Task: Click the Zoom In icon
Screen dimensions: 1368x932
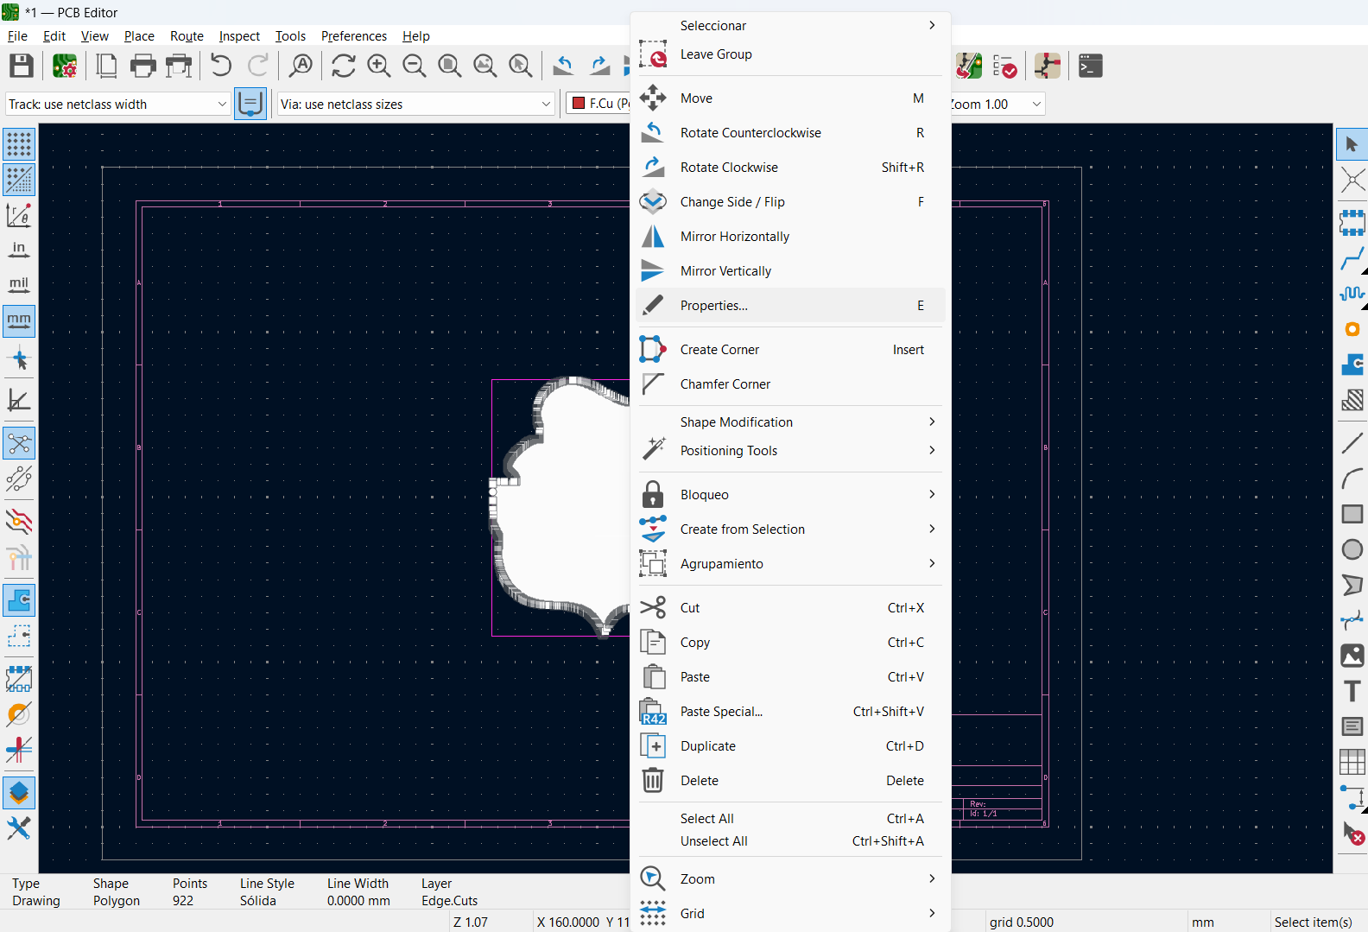Action: click(378, 66)
